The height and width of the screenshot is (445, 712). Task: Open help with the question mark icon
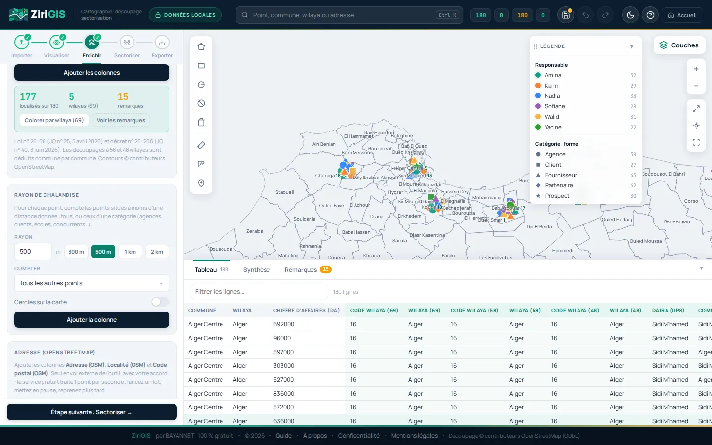tap(650, 15)
